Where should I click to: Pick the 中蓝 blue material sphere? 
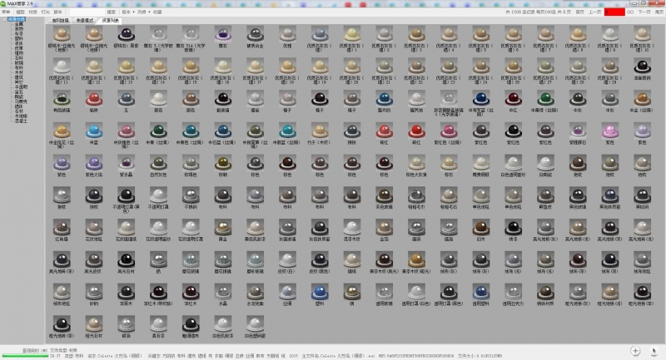coord(94,131)
